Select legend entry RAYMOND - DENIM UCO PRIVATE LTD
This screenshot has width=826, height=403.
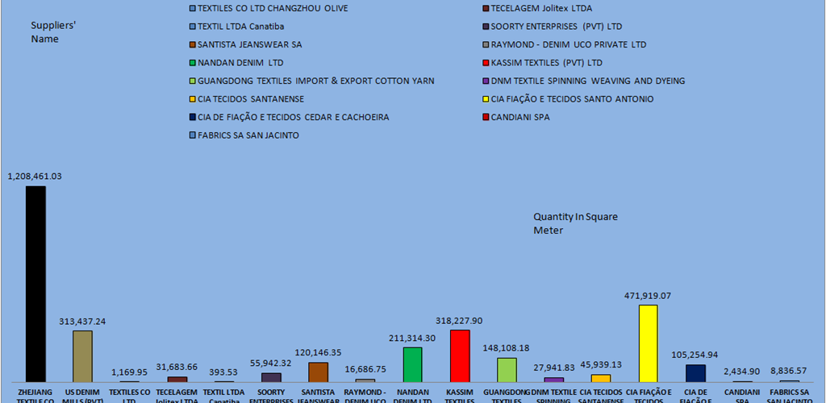coord(565,45)
